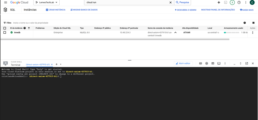
Task: Open Cloud Shell in a new window
Action: (x=247, y=64)
